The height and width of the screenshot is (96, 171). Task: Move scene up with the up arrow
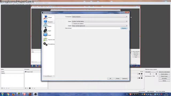[7, 88]
